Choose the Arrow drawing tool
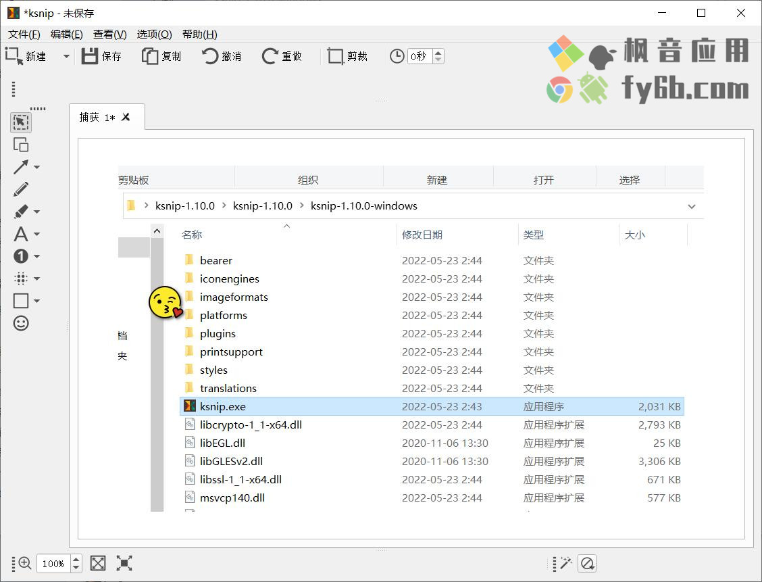This screenshot has width=762, height=582. click(x=21, y=167)
